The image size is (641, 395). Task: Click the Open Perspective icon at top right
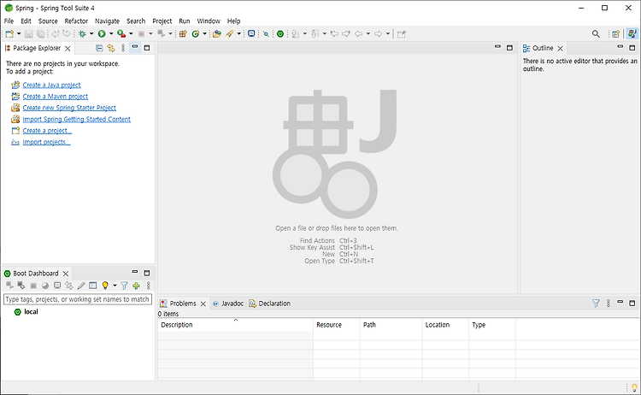[x=615, y=34]
